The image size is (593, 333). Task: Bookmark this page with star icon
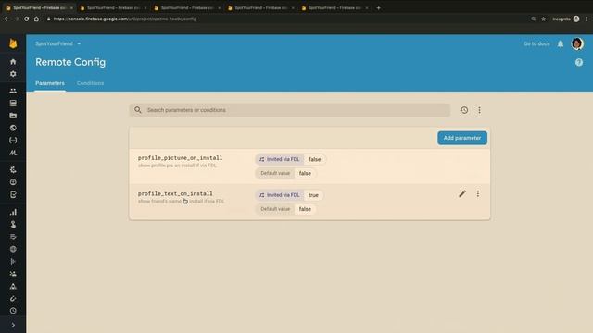coord(544,18)
